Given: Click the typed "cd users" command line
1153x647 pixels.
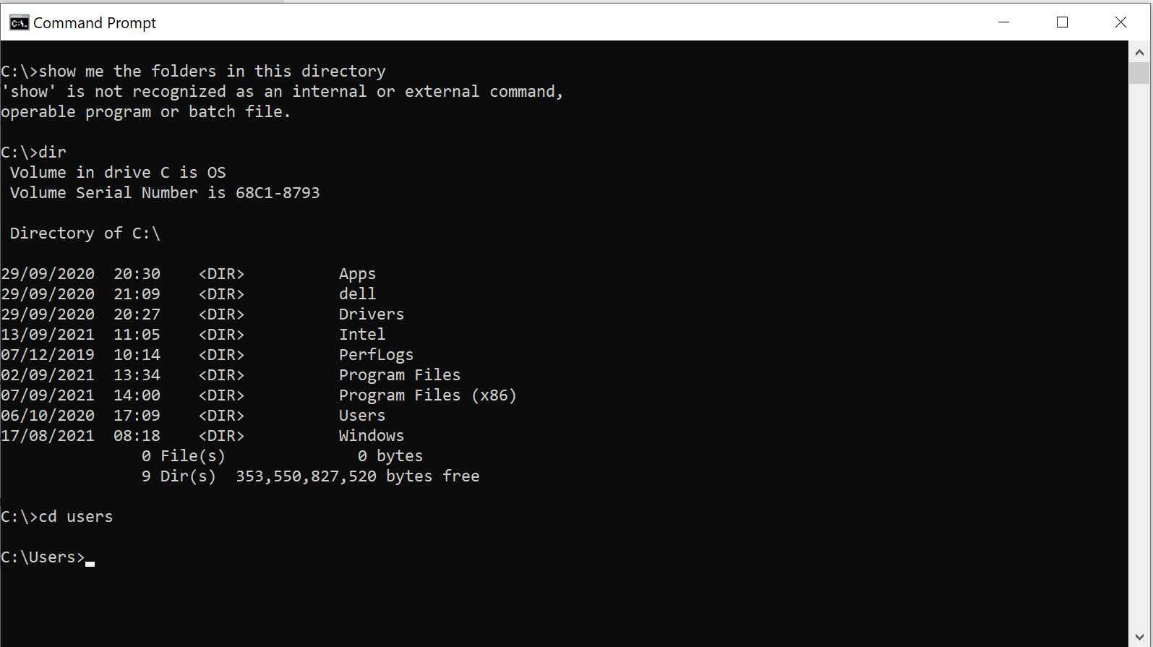Looking at the screenshot, I should (x=75, y=517).
